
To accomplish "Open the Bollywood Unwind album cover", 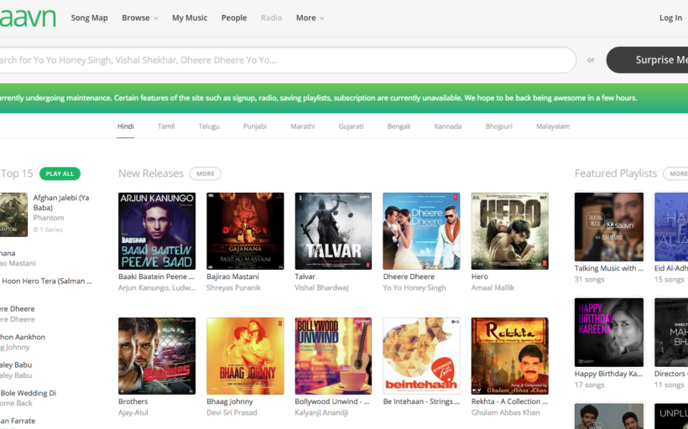I will point(333,356).
